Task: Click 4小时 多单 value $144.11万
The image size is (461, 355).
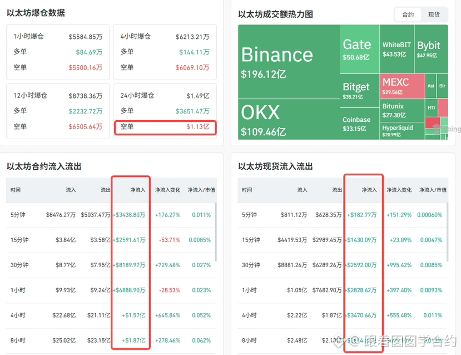Action: pos(194,52)
